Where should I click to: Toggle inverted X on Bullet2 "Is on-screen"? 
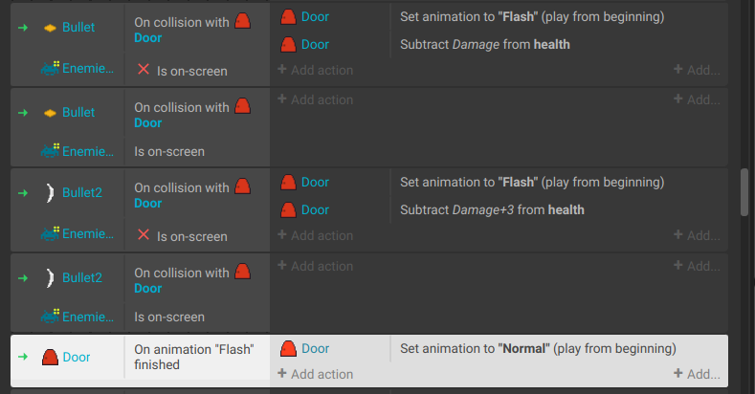[144, 234]
